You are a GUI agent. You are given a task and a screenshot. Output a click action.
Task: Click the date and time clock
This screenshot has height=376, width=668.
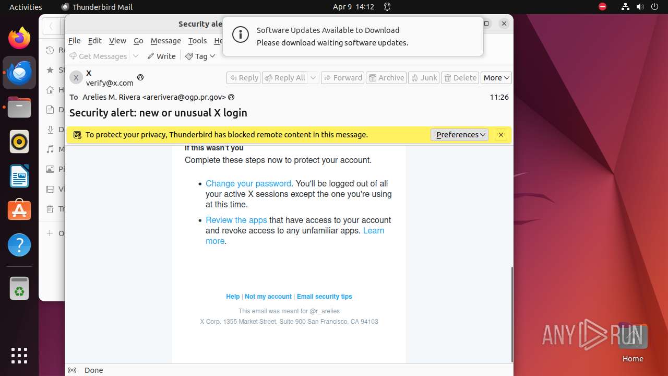[x=354, y=7]
